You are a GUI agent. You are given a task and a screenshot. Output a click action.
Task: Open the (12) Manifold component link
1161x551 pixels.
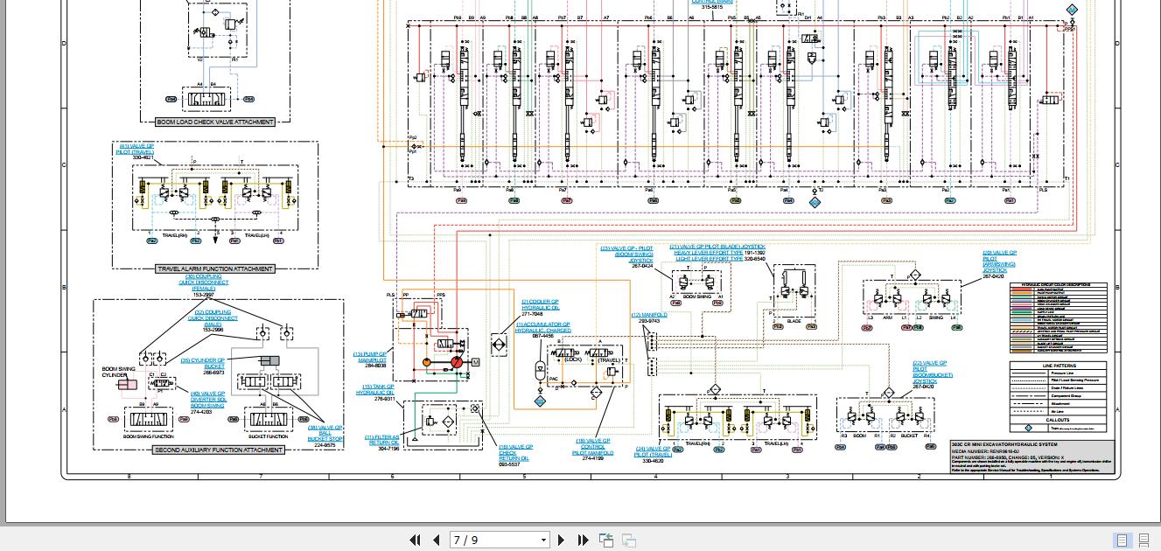click(x=649, y=315)
